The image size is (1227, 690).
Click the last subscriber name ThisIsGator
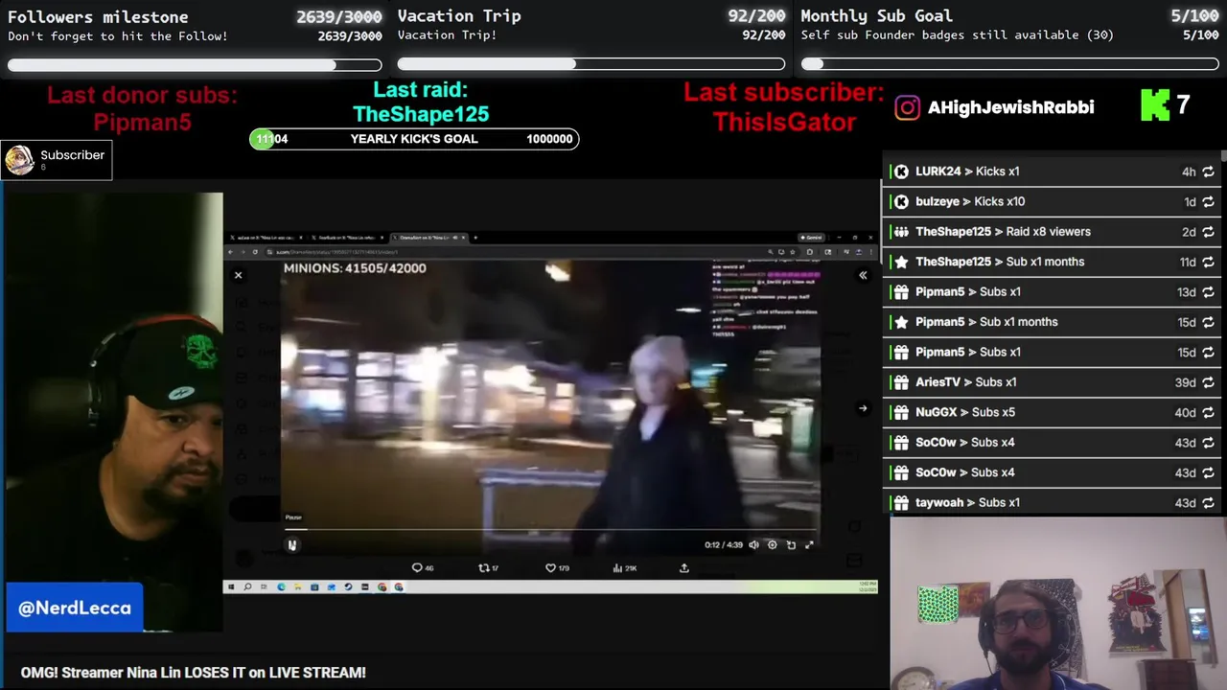pos(784,123)
